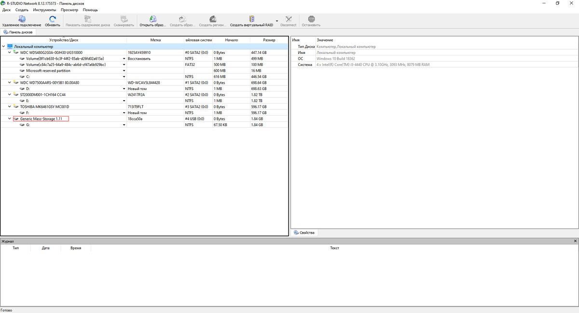The height and width of the screenshot is (313, 579).
Task: Click the Показать содержимое диска toolbar icon
Action: click(x=87, y=19)
